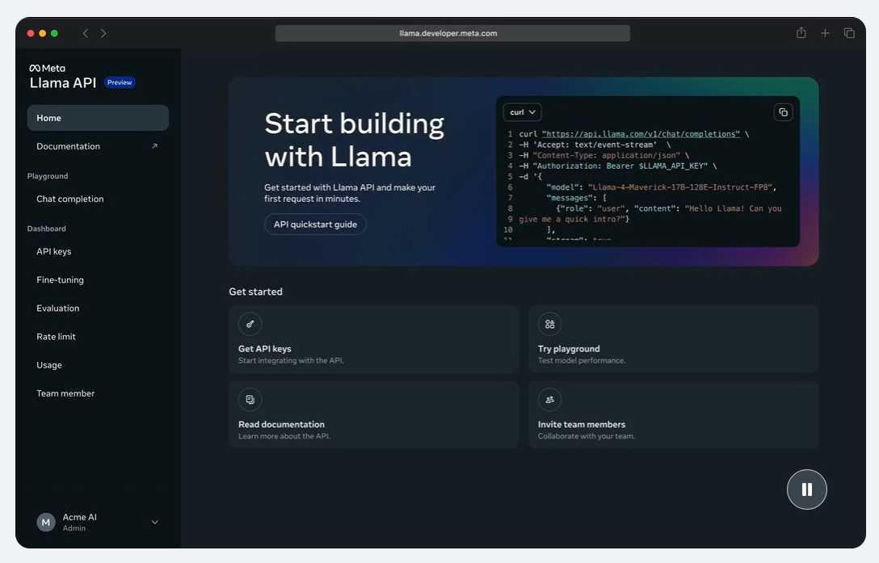Click 'Get started with Llama API' description text
This screenshot has height=563, width=879.
350,193
